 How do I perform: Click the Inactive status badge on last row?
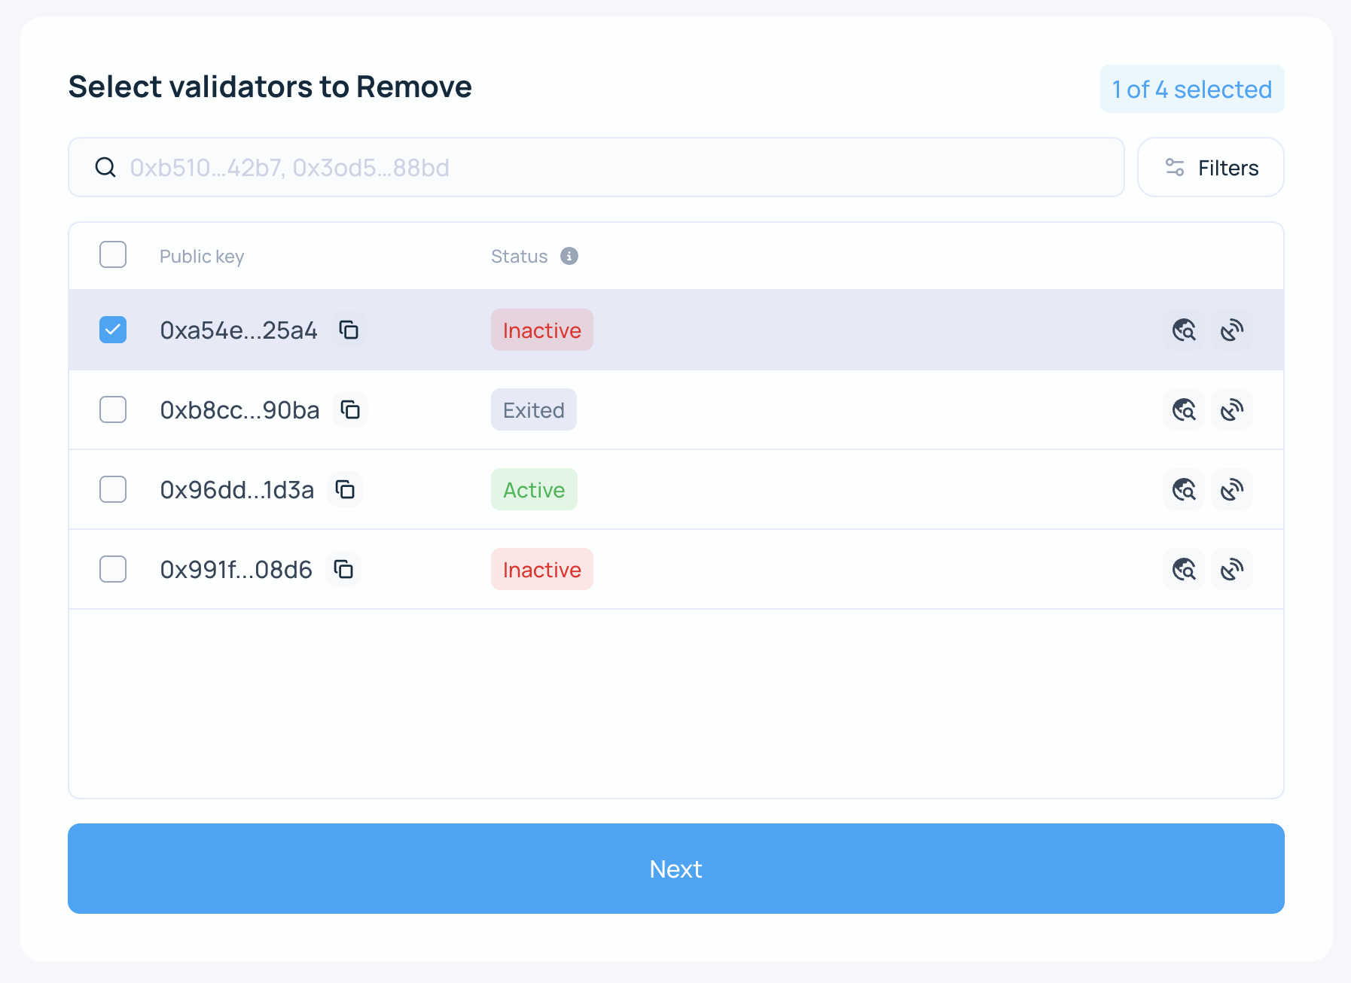pos(541,569)
